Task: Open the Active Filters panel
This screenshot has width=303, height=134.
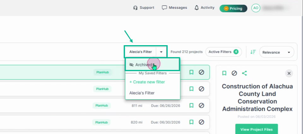Action: coord(223,52)
